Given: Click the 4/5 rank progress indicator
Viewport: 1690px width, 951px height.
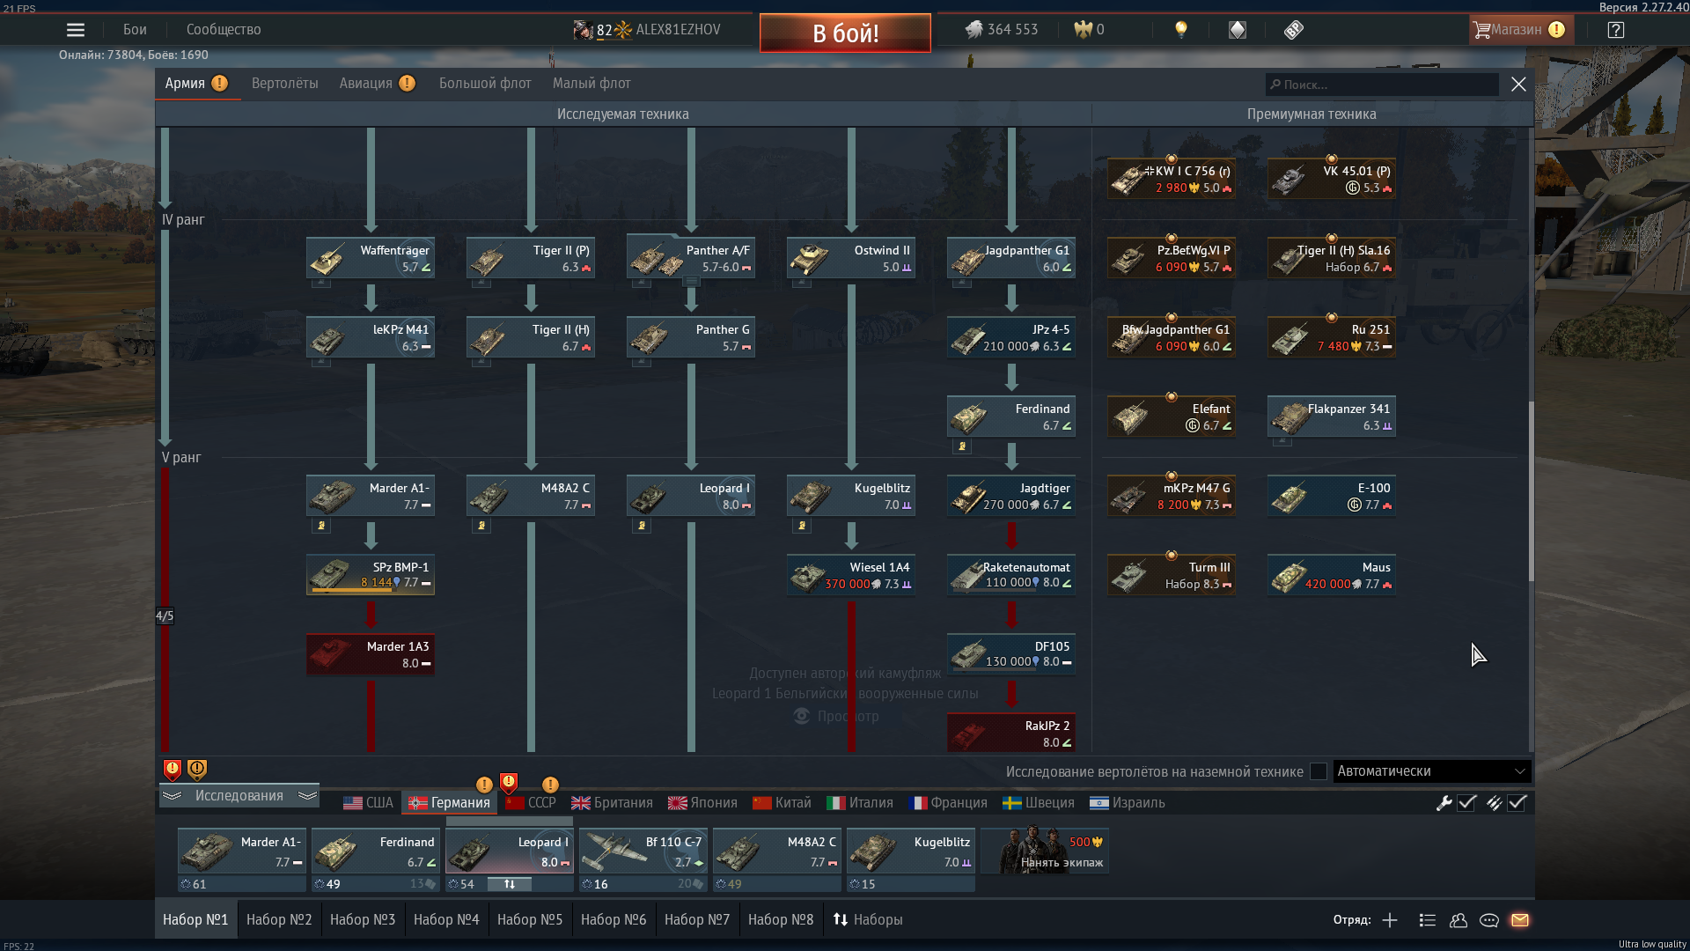Looking at the screenshot, I should [165, 616].
